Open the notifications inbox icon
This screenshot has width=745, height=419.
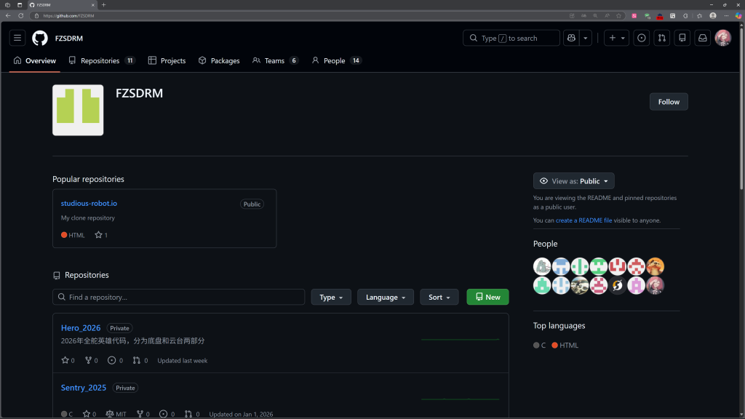pos(703,38)
